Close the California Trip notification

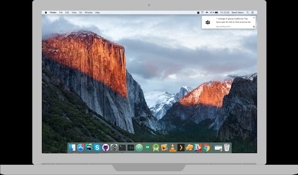[254, 18]
